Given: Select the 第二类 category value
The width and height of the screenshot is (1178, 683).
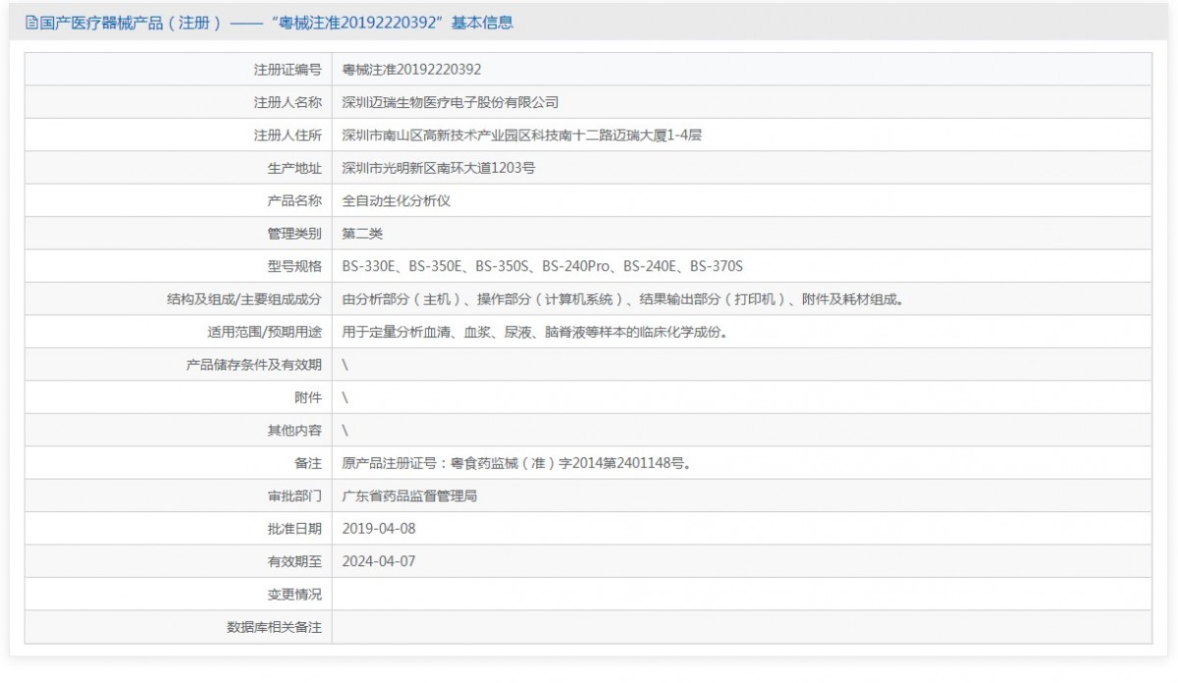Looking at the screenshot, I should click(361, 234).
